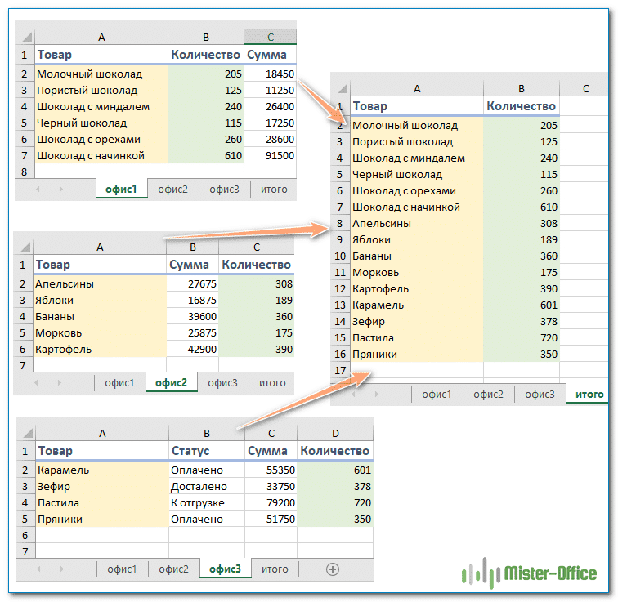This screenshot has width=618, height=602.
Task: Click the 'К отгрузке' status cell
Action: tap(207, 503)
